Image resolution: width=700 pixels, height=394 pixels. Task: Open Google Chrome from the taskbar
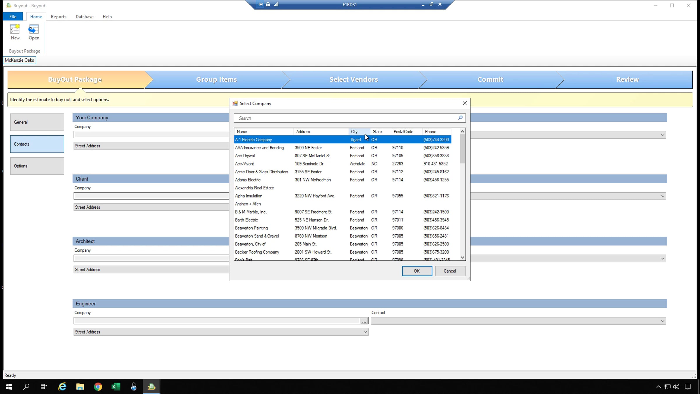point(98,387)
